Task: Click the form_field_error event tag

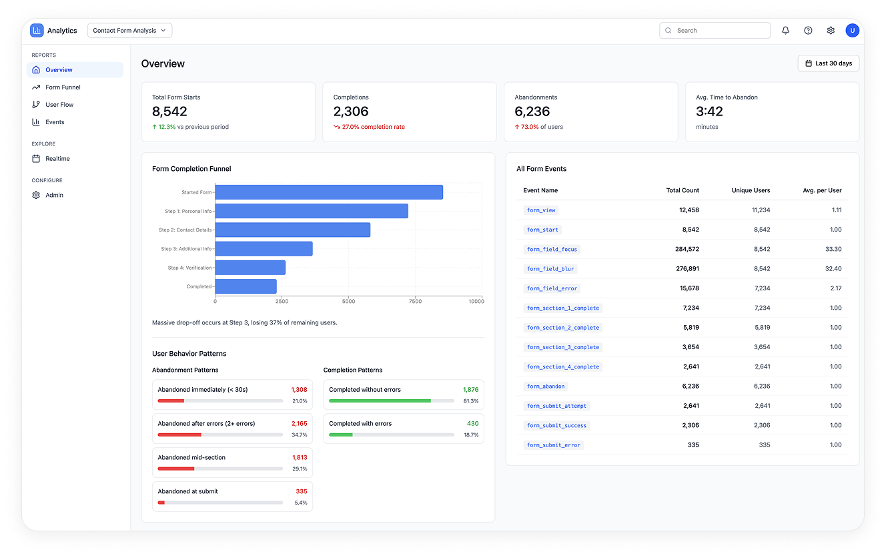Action: pyautogui.click(x=552, y=288)
